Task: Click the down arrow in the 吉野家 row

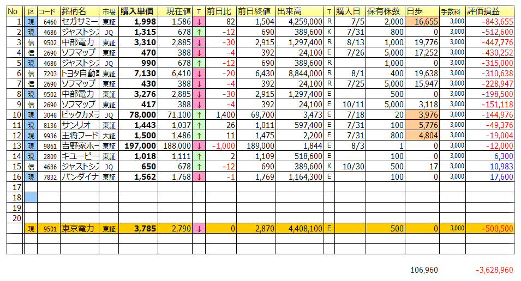Action: (199, 146)
